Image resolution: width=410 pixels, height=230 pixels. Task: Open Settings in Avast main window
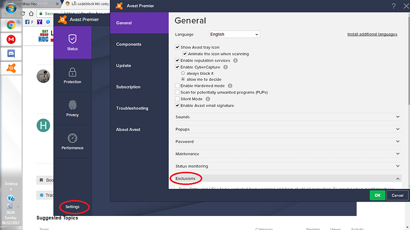coord(72,207)
